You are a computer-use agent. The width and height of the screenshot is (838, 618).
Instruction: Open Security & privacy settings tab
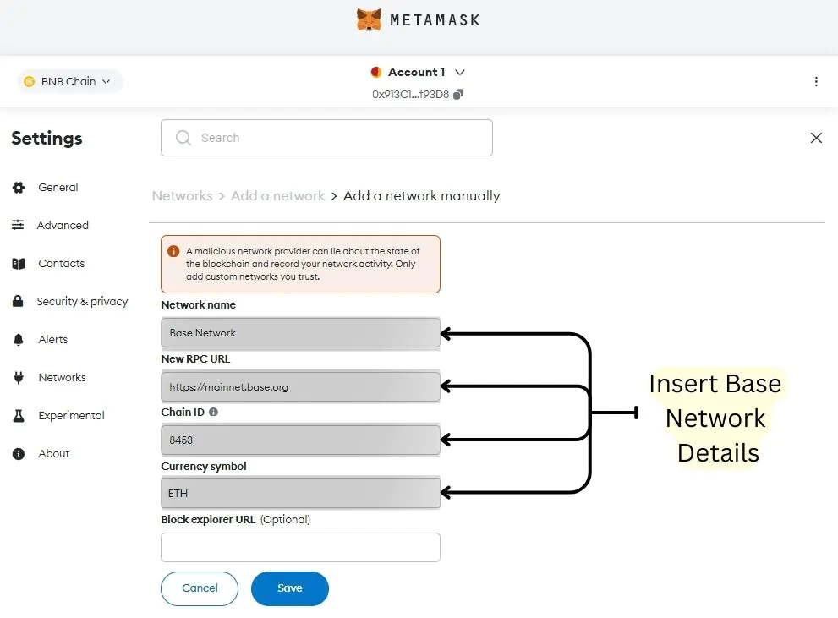[82, 301]
